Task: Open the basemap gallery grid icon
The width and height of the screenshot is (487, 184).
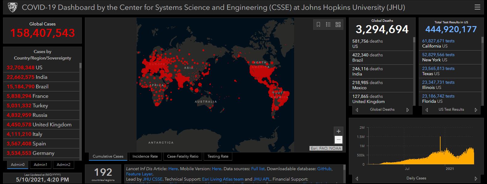Action: pos(338,25)
